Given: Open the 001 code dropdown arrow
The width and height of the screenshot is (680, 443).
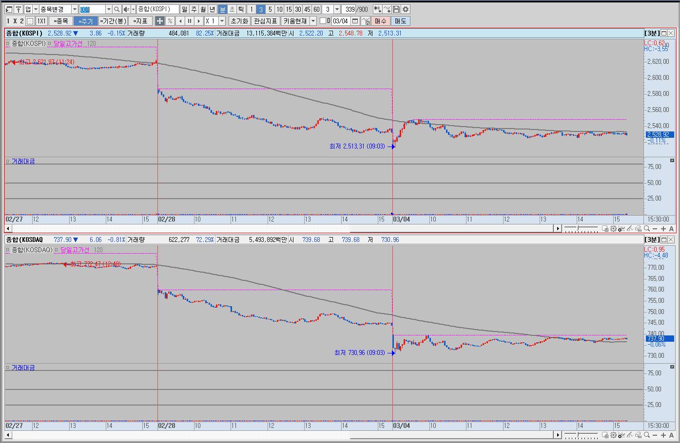Looking at the screenshot, I should (109, 9).
